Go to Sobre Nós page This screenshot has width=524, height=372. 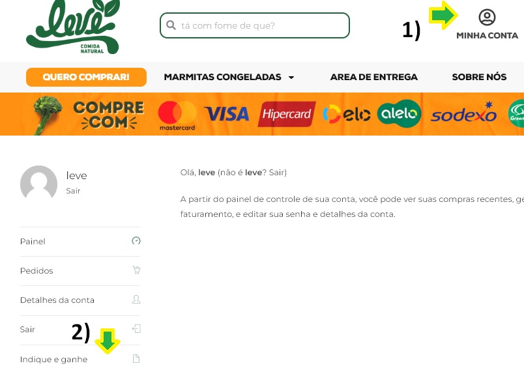point(479,77)
